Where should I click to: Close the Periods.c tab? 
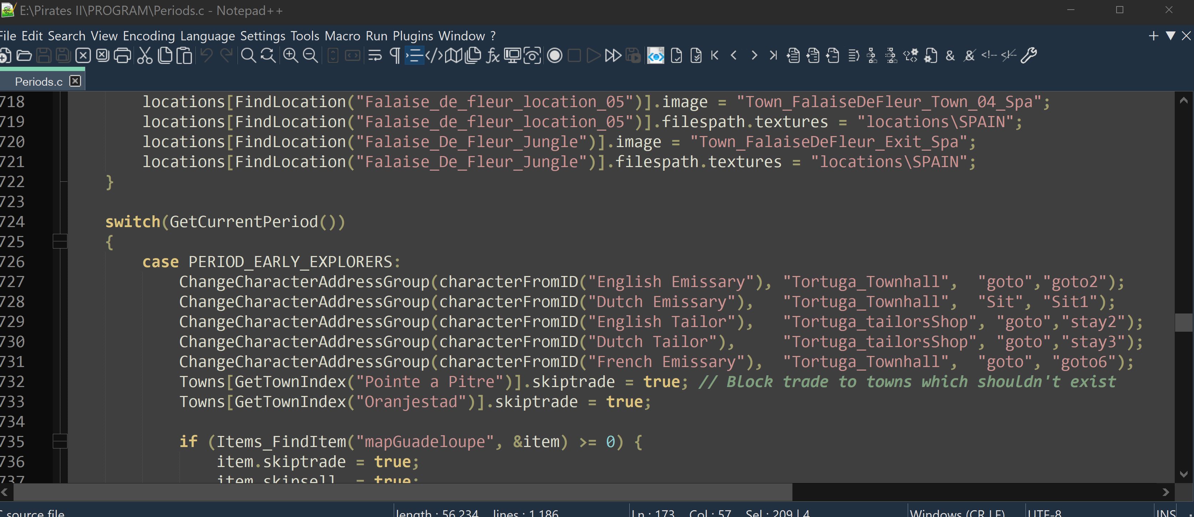coord(75,81)
